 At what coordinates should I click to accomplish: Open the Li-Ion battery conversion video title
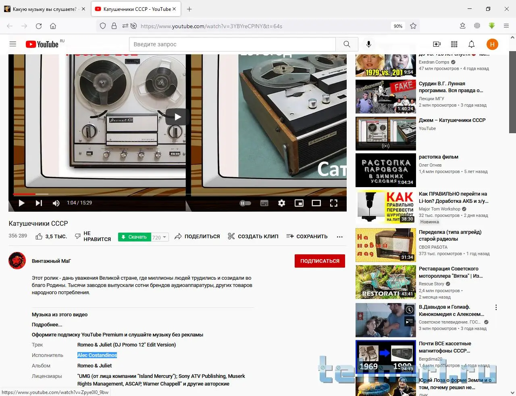(454, 197)
